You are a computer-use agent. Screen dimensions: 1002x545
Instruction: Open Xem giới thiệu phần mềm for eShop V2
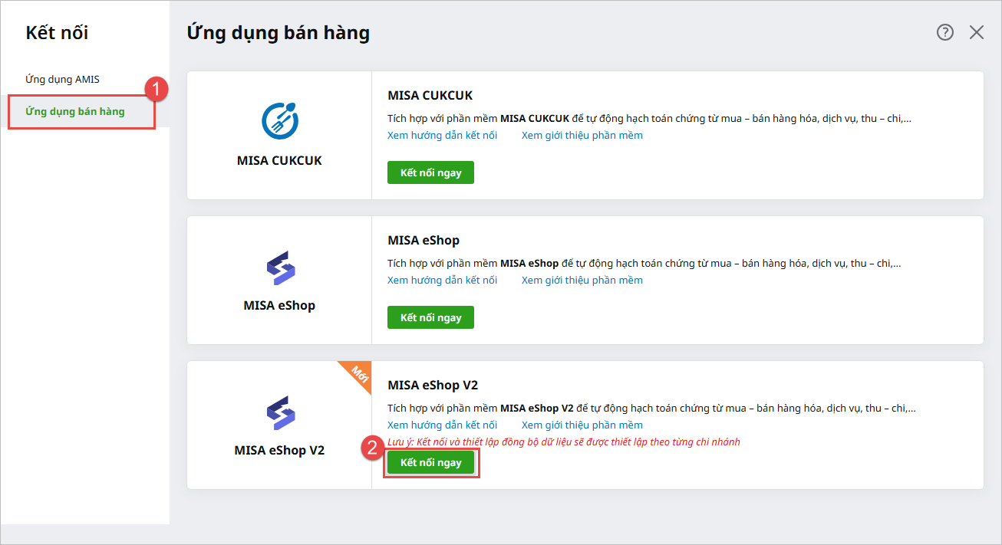(582, 425)
